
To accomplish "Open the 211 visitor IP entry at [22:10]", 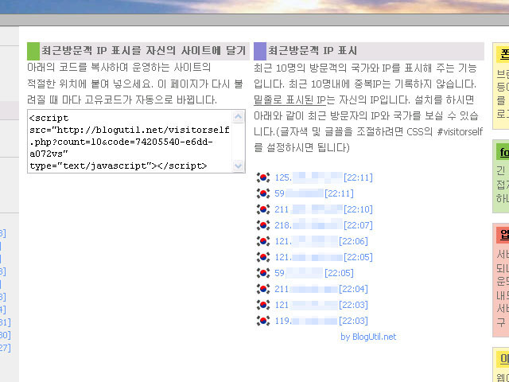I will coord(324,209).
